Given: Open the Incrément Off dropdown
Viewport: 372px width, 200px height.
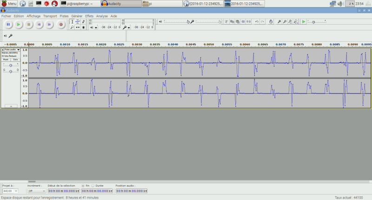Looking at the screenshot, I should (x=36, y=191).
